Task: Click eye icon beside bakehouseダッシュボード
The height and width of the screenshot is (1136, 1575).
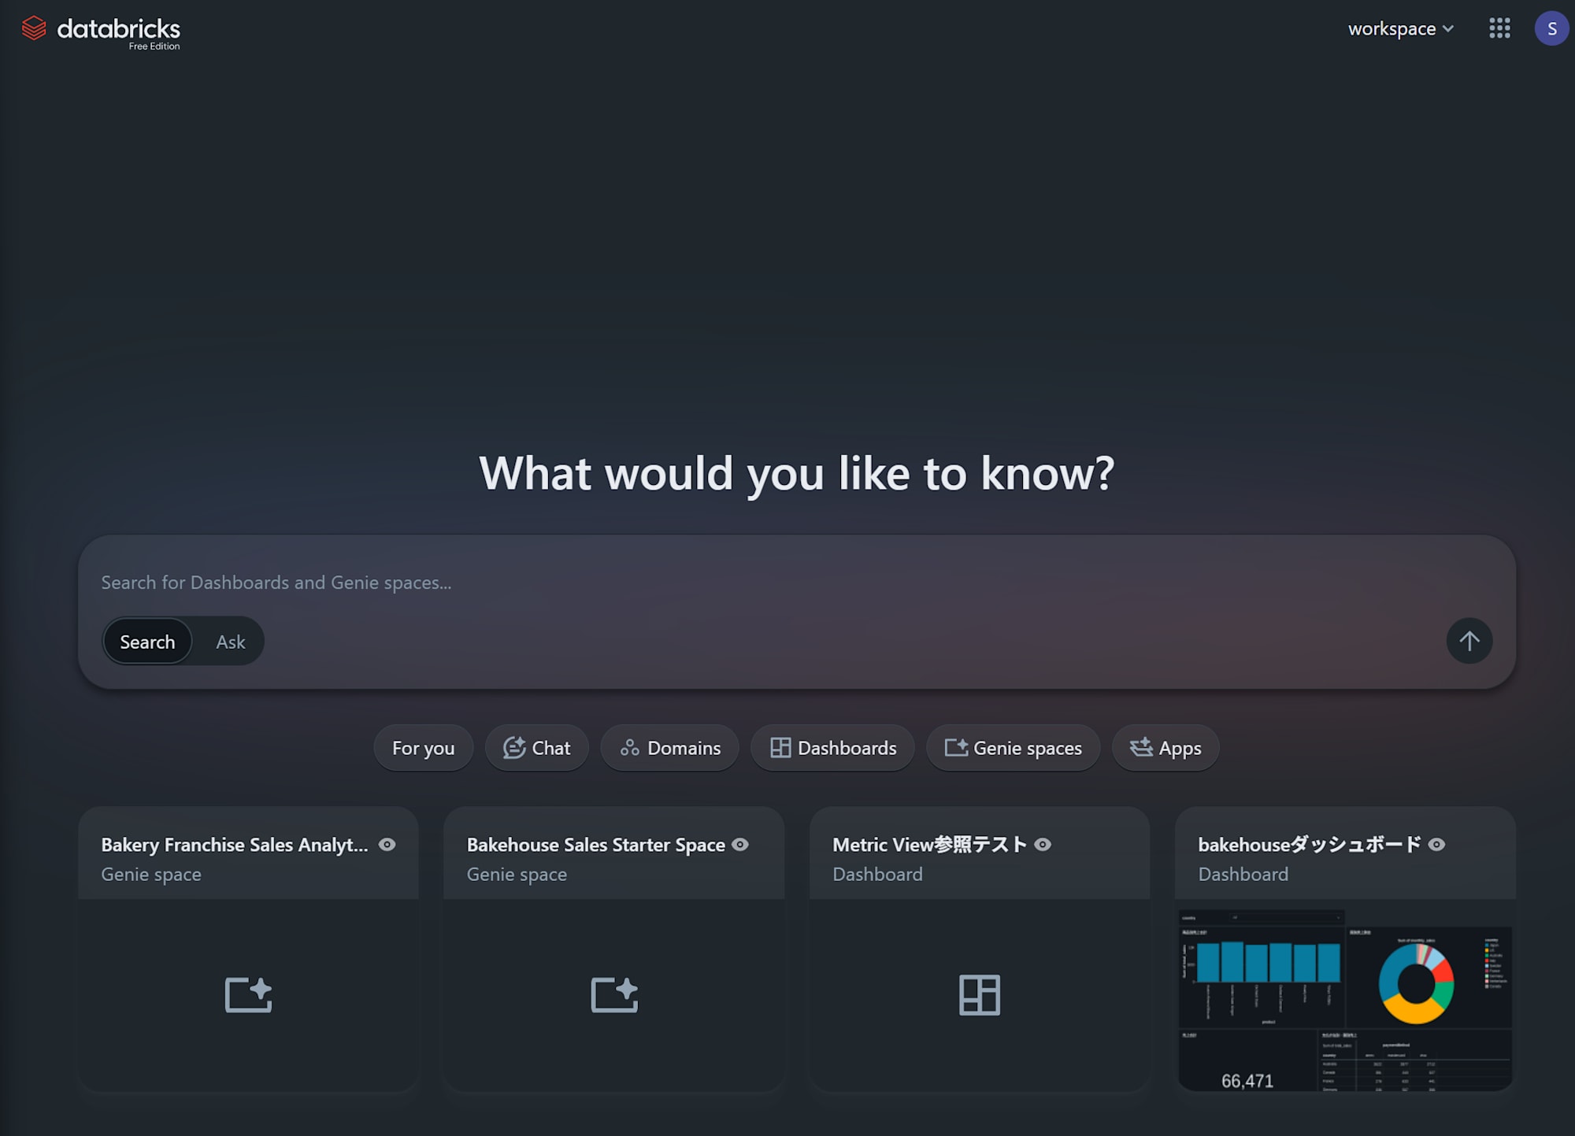Action: click(x=1436, y=845)
